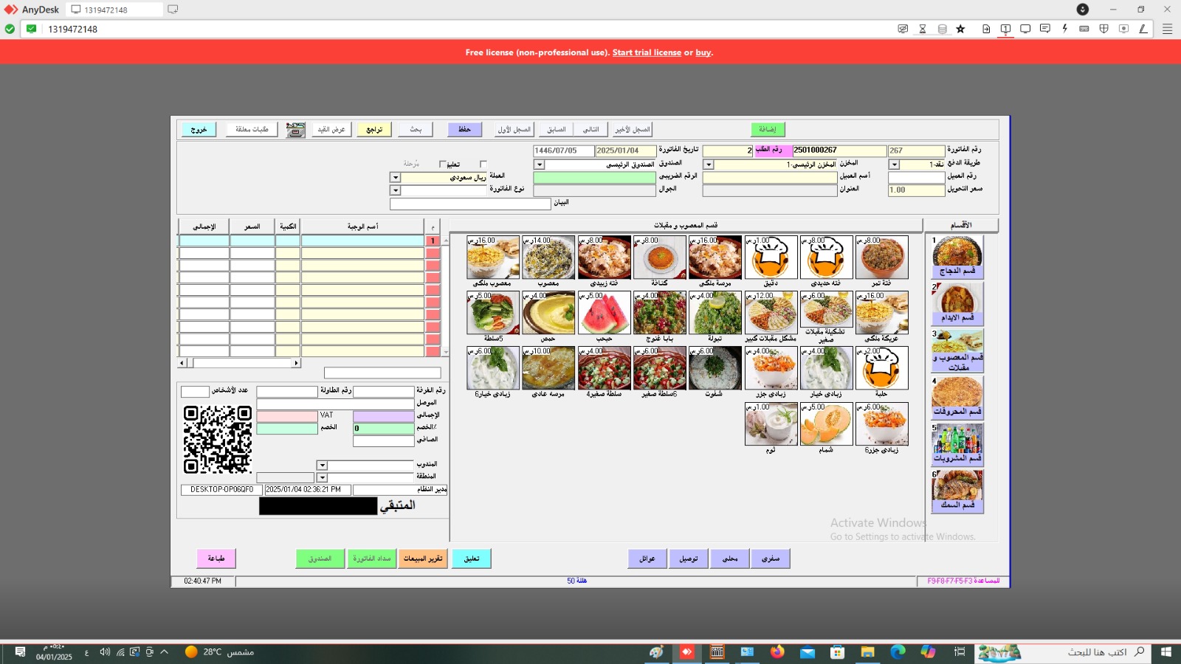Toggle the تعليق checkbox
Screen dimensions: 1181x664
(443, 165)
